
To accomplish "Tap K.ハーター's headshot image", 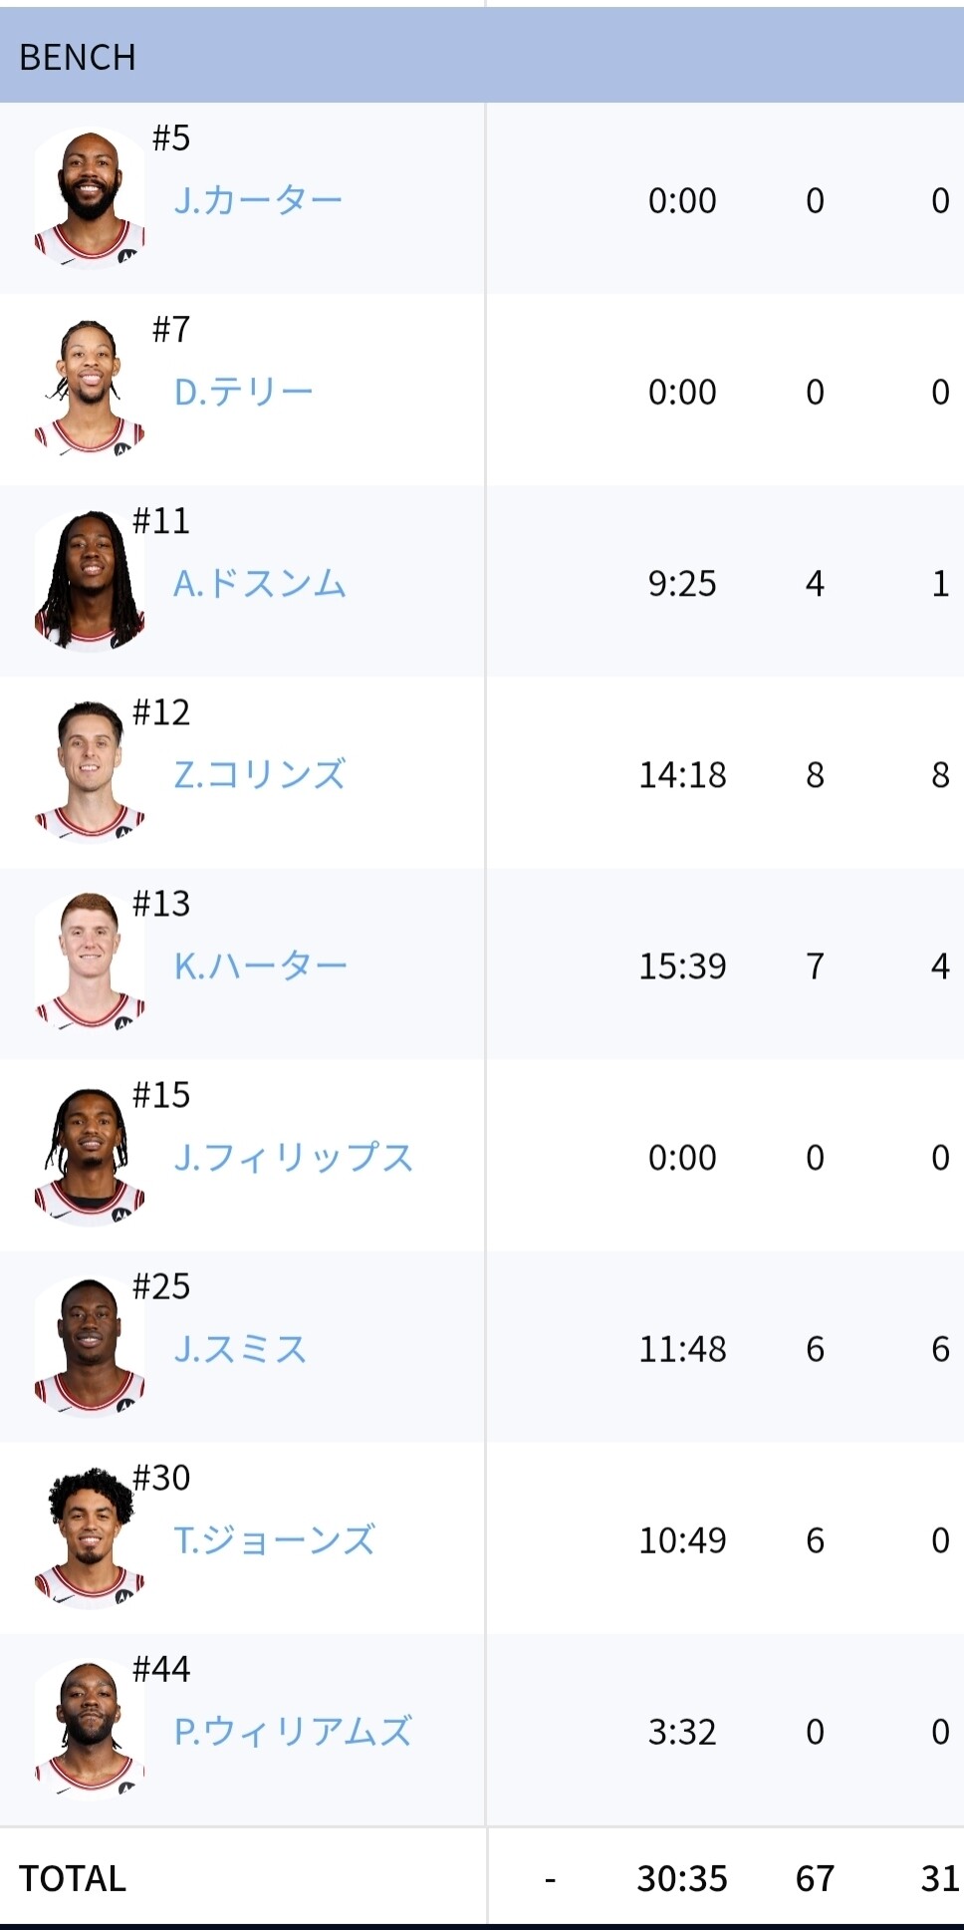I will (90, 964).
